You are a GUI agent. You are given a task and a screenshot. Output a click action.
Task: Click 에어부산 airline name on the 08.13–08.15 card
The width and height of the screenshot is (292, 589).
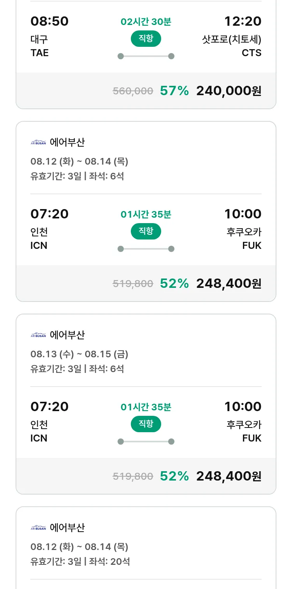[67, 335]
